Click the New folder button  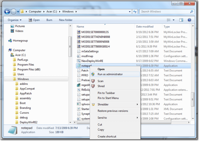(x=65, y=20)
